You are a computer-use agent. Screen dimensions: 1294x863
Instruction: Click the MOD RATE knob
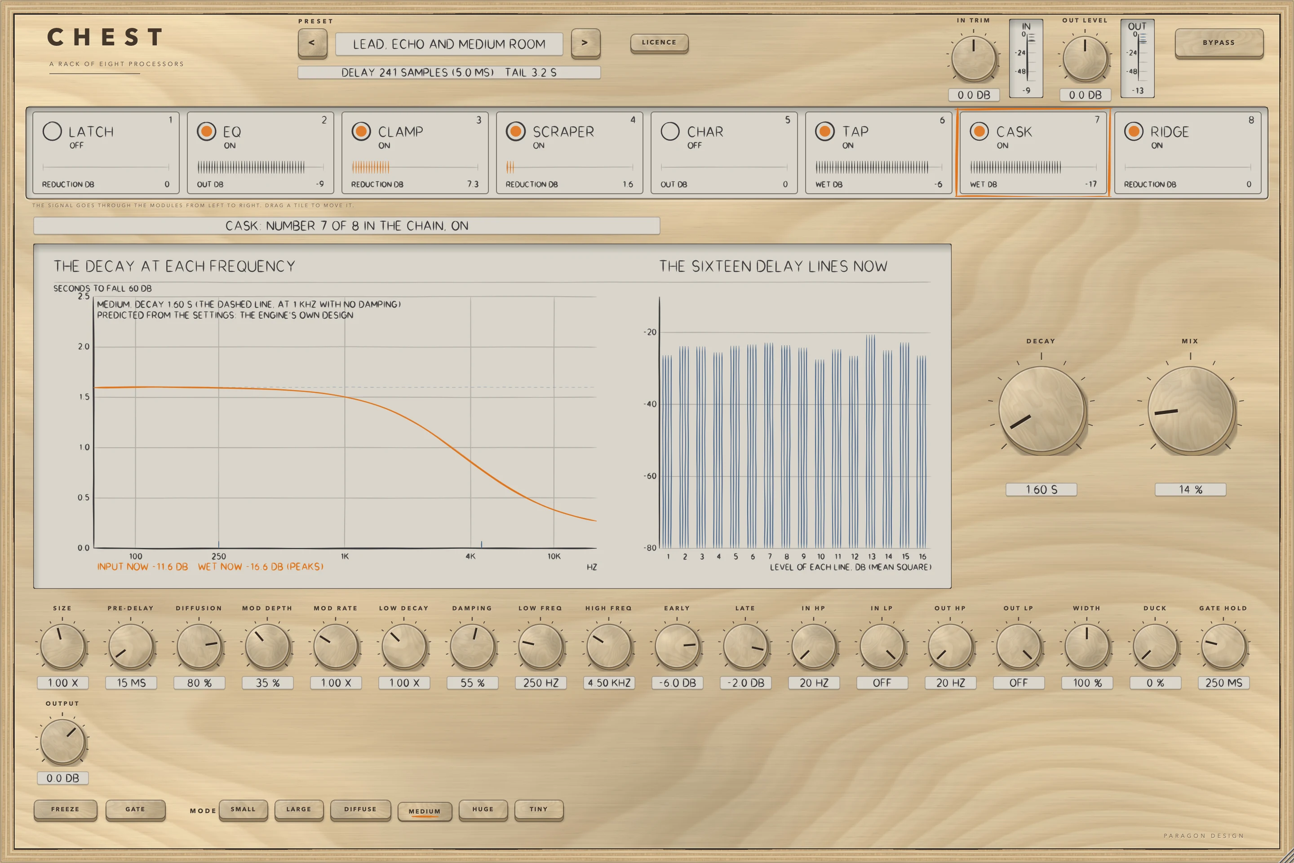(336, 646)
